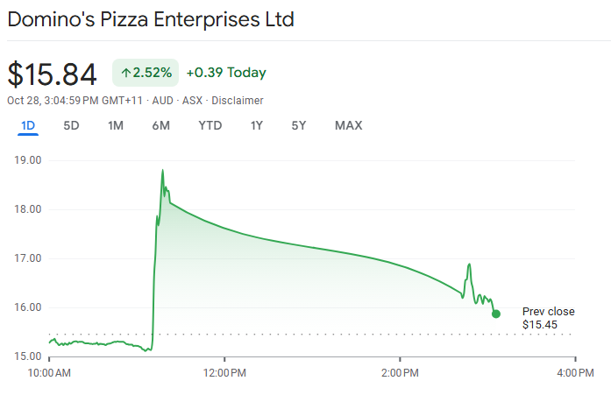View the 1Y chart range
The height and width of the screenshot is (395, 611).
(257, 125)
